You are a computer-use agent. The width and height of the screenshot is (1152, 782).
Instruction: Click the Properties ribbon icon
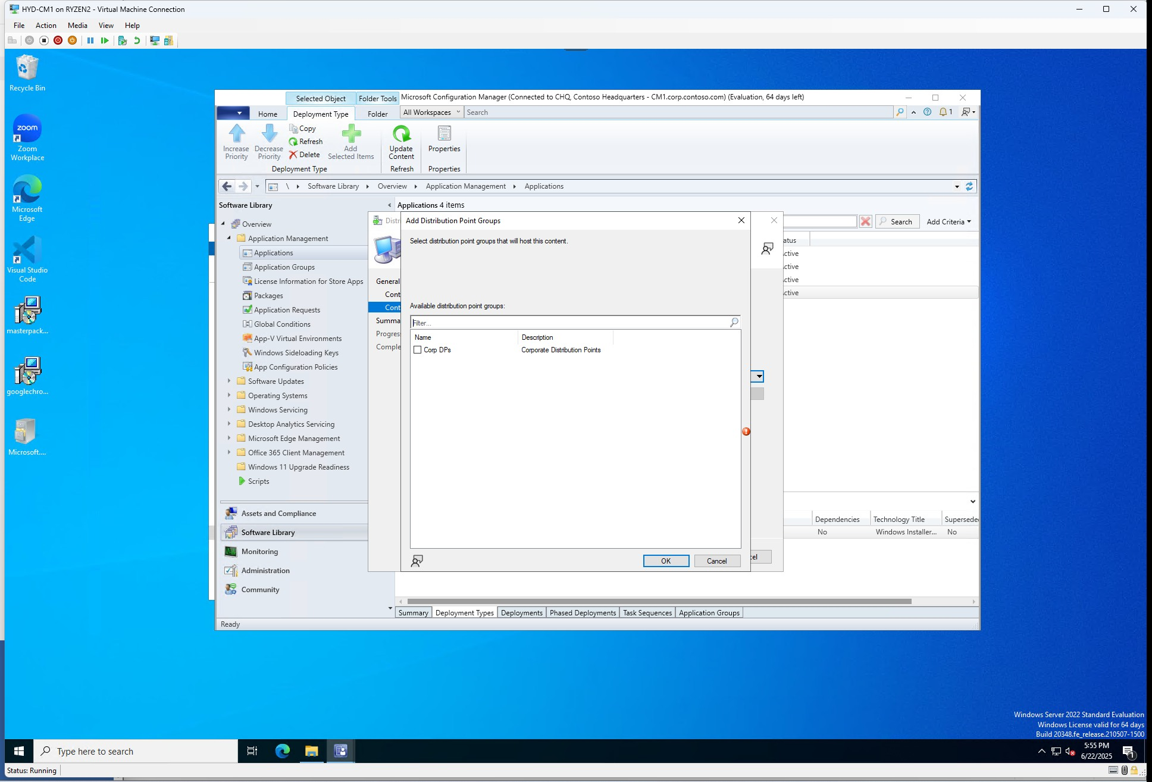[444, 134]
